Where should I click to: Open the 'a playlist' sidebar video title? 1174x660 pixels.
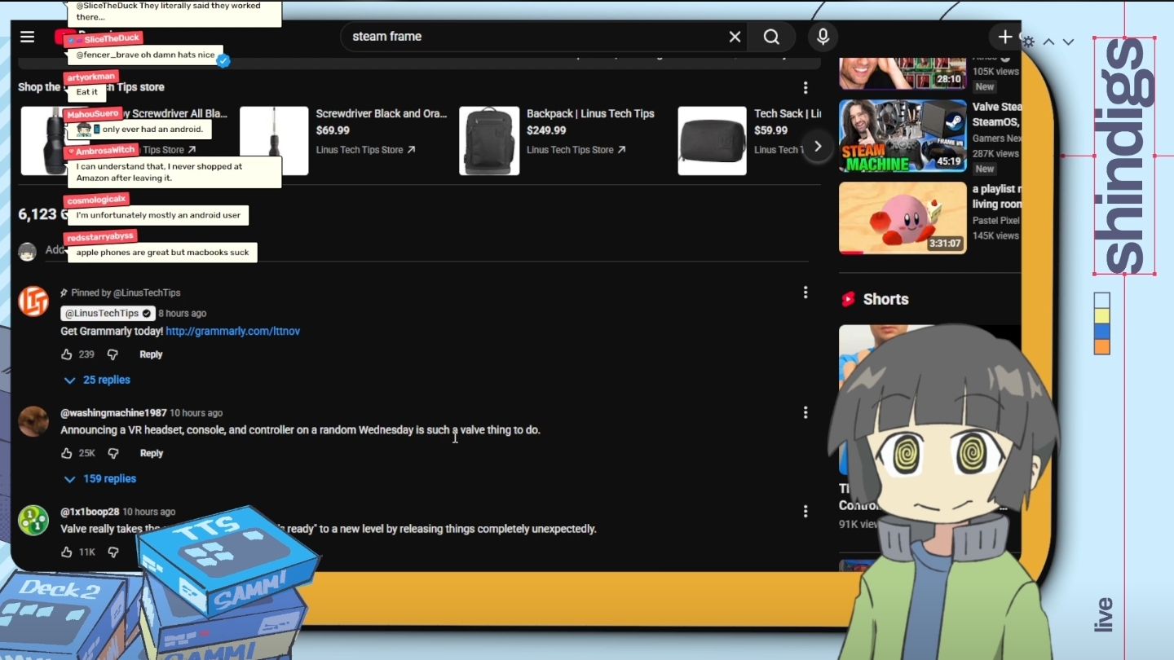996,196
